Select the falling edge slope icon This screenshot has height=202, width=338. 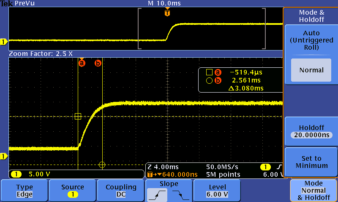(x=180, y=194)
